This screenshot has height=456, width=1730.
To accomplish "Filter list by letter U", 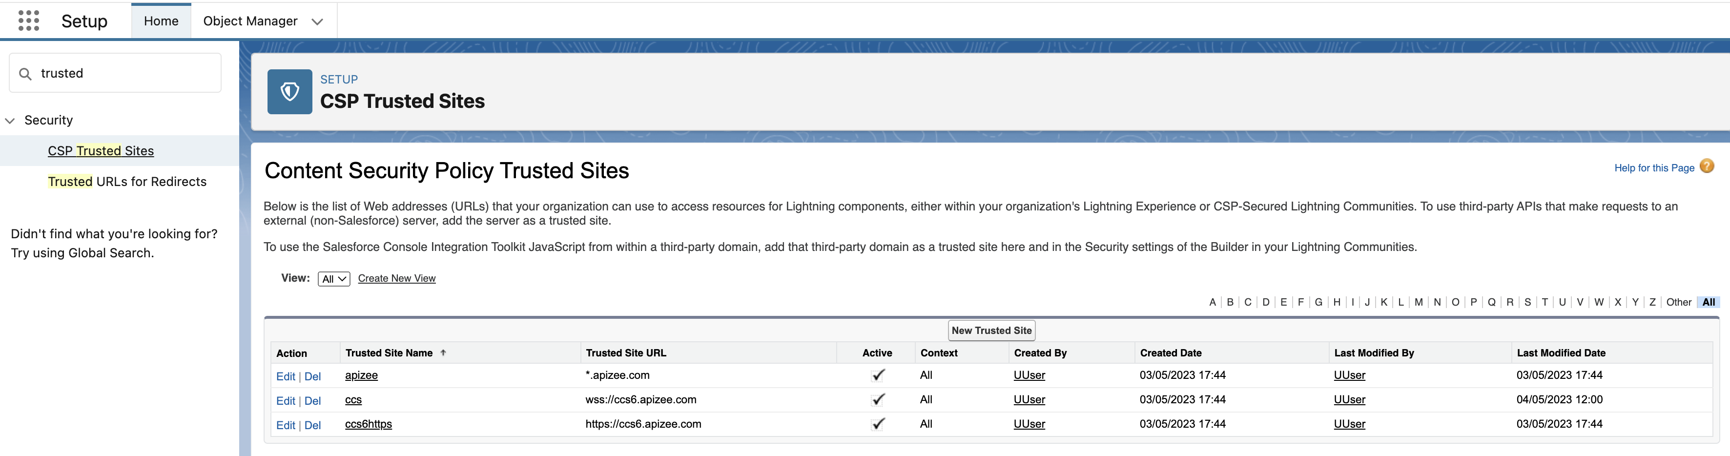I will click(x=1562, y=302).
